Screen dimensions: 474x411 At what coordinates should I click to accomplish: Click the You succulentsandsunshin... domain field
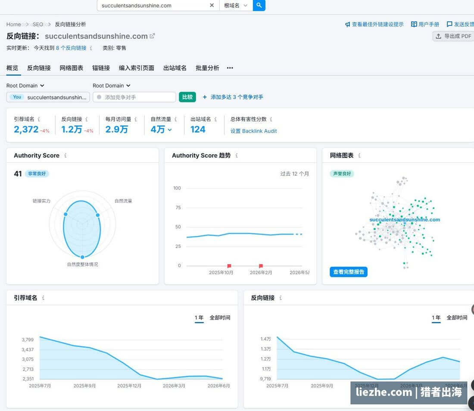pyautogui.click(x=48, y=97)
